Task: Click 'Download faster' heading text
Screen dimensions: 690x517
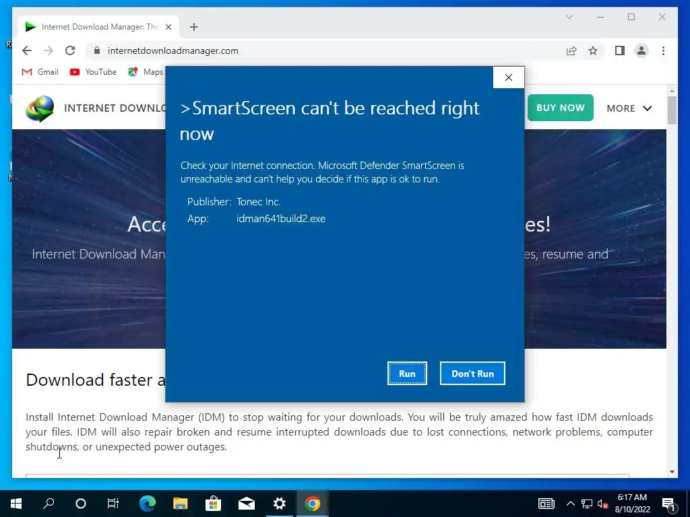Action: (96, 380)
